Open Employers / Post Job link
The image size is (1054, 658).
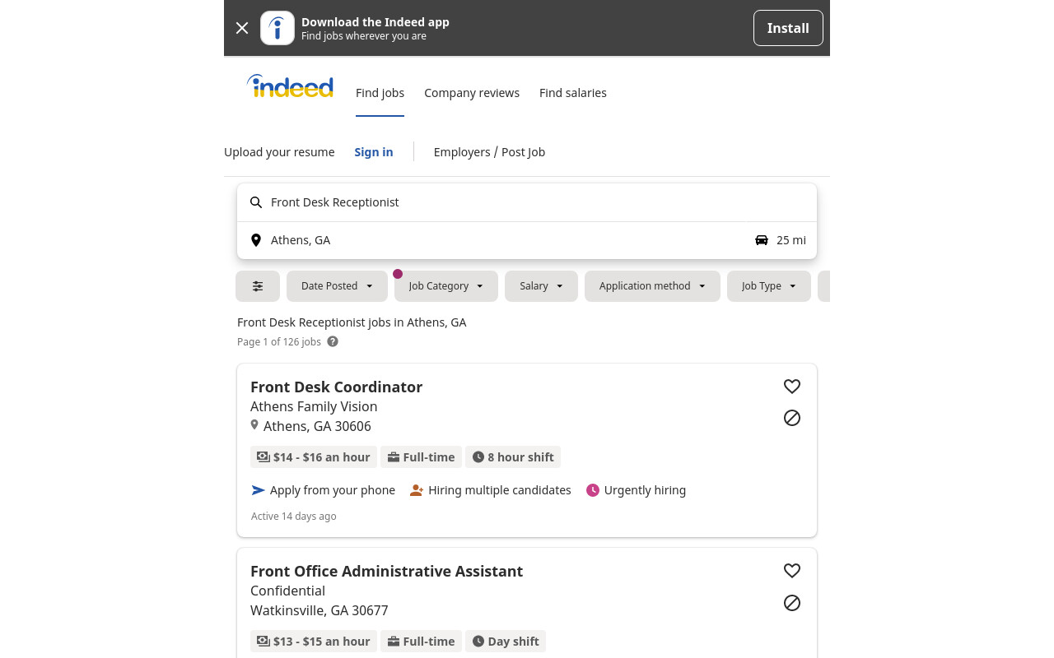(x=489, y=152)
